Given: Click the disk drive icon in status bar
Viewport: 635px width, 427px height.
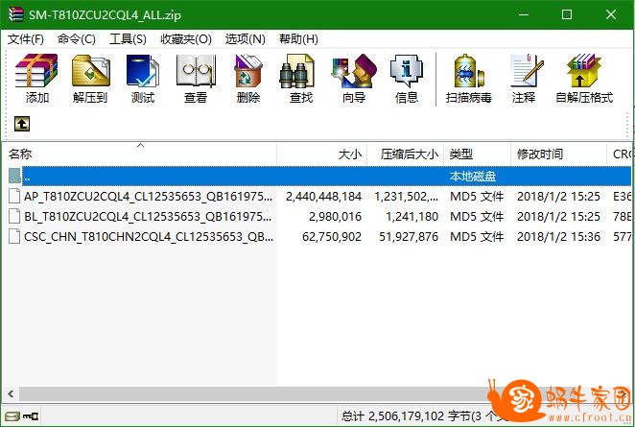Looking at the screenshot, I should [x=12, y=416].
